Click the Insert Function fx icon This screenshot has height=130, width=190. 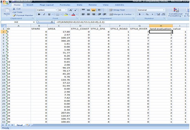pyautogui.click(x=52, y=22)
